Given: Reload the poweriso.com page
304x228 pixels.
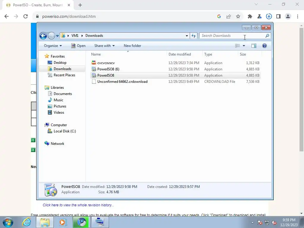Looking at the screenshot, I should (26, 16).
